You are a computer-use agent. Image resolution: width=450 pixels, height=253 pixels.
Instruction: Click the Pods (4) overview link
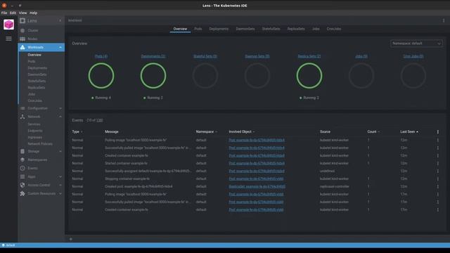point(101,56)
